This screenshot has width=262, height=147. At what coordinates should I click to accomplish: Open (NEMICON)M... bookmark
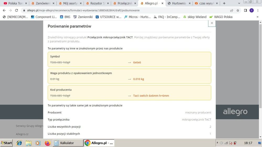click(15, 17)
